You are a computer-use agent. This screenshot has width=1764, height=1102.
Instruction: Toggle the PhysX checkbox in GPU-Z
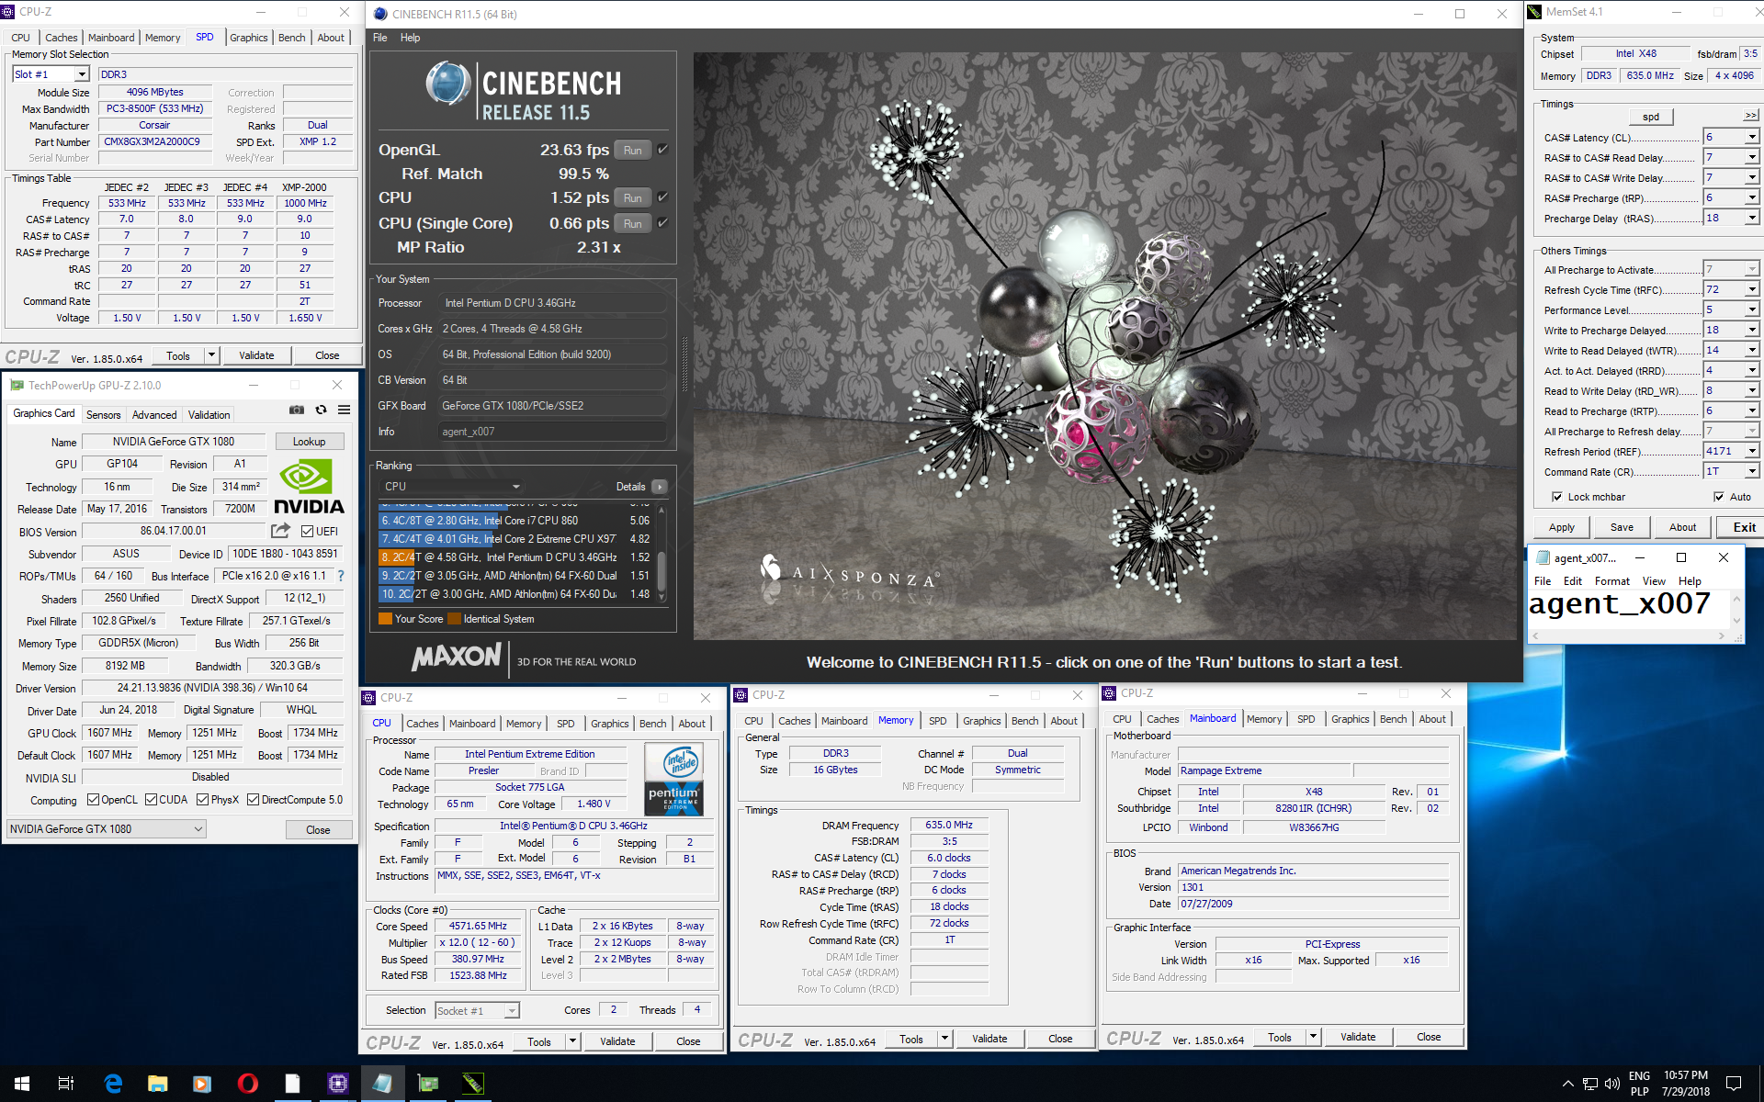(202, 800)
